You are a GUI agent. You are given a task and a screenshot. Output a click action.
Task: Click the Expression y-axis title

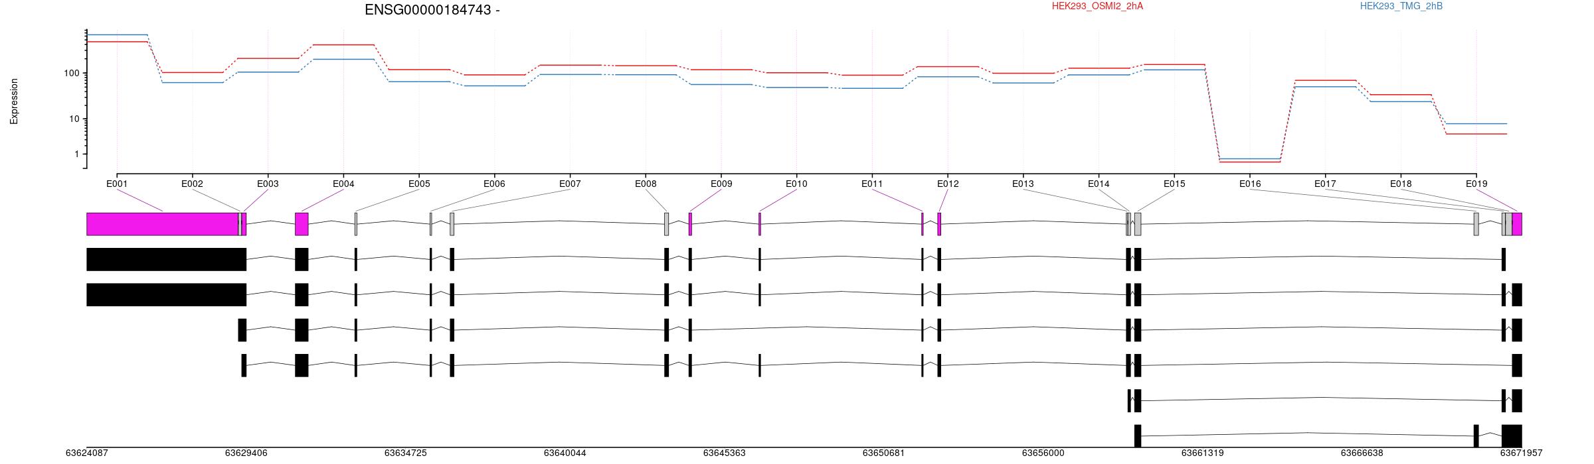[14, 101]
